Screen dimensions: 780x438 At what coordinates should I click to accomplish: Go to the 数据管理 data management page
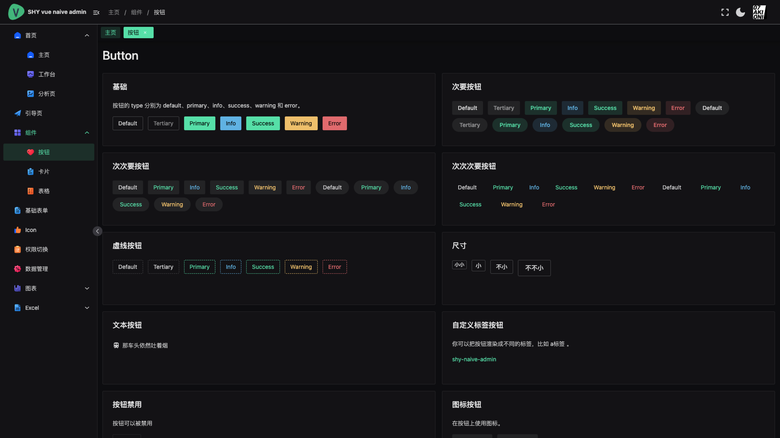pos(37,269)
